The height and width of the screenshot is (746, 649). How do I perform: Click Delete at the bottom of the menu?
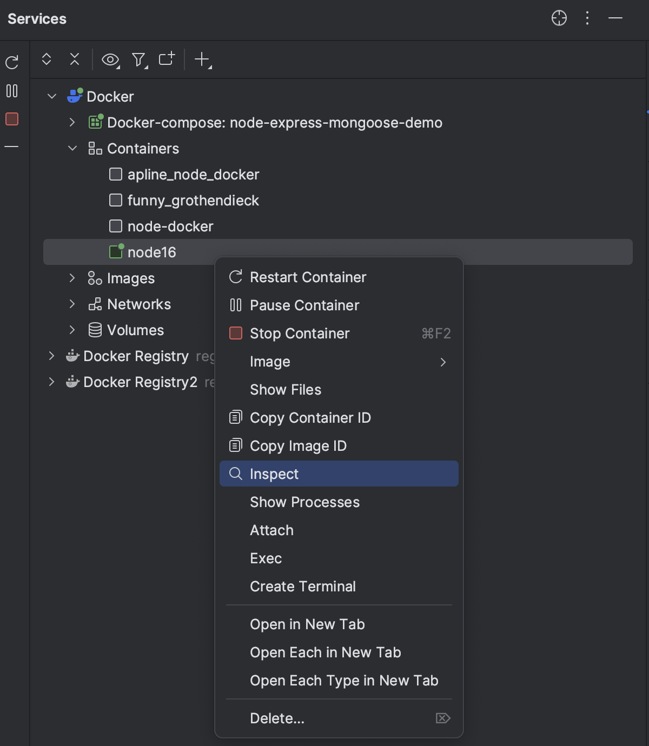click(277, 718)
